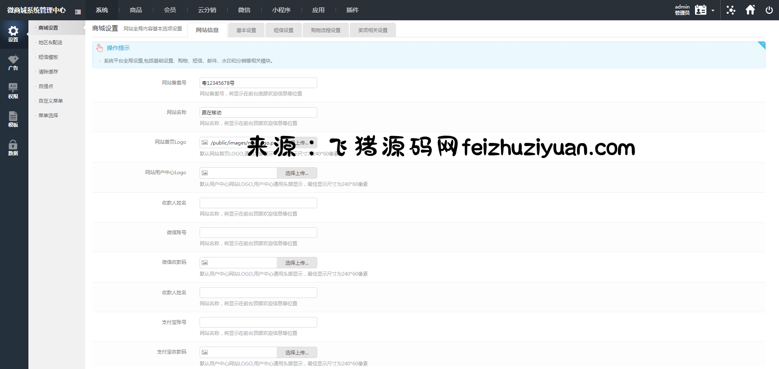Click the sitemap dots icon in header
Viewport: 779px width, 369px height.
pos(731,10)
